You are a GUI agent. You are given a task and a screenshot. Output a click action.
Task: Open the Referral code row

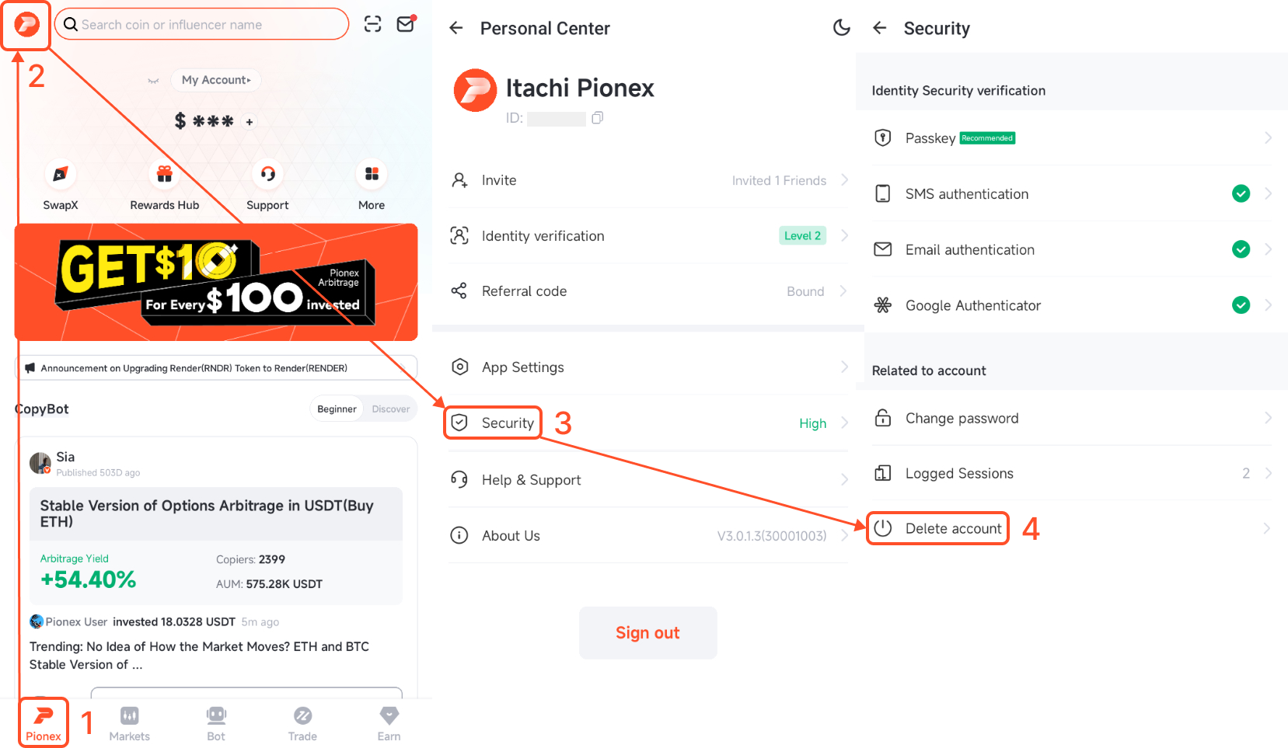click(648, 291)
